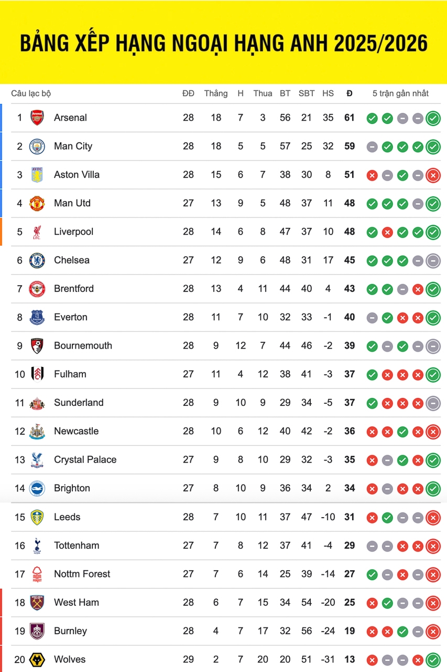Open the Crystal Palace team link
Screen dimensions: 447x672
[85, 459]
